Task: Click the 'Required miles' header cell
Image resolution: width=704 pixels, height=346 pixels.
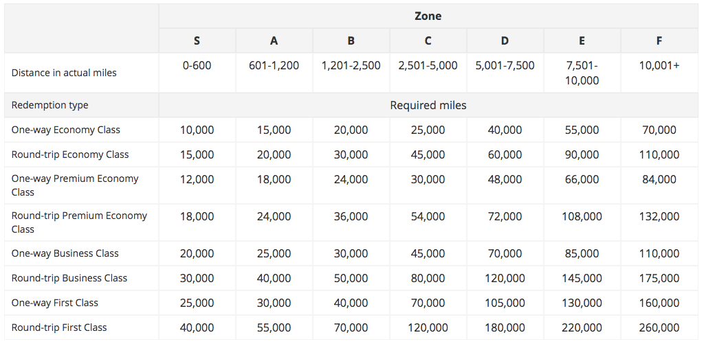Action: pyautogui.click(x=428, y=105)
